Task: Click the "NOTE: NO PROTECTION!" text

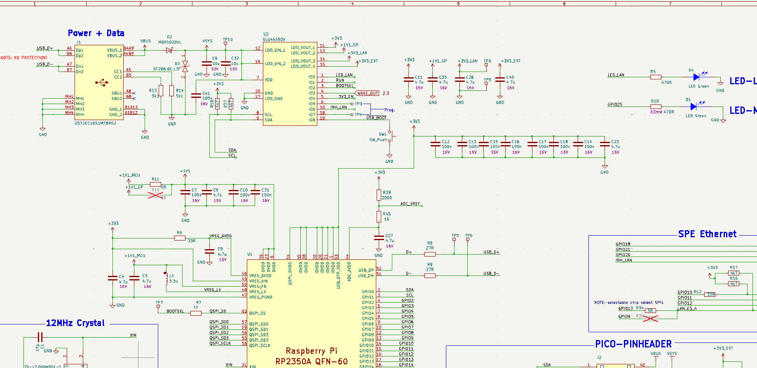Action: pyautogui.click(x=24, y=58)
